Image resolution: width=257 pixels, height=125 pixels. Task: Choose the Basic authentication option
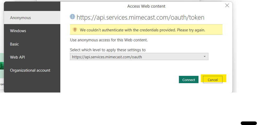[x=14, y=44]
